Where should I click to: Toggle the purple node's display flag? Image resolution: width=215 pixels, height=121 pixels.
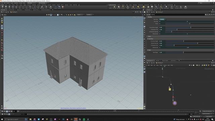coord(175,103)
